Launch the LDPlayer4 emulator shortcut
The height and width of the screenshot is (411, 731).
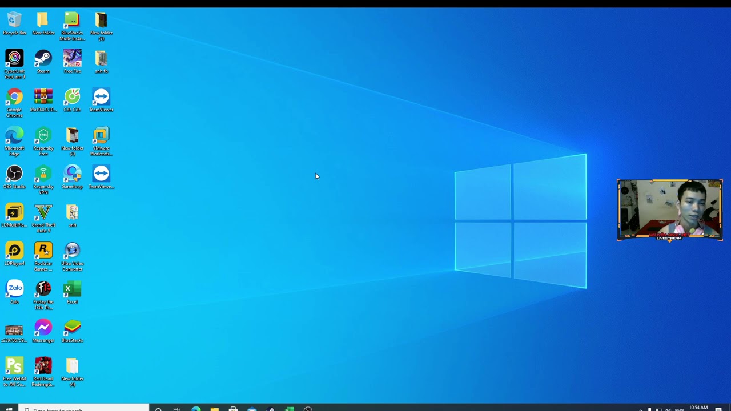pyautogui.click(x=14, y=253)
